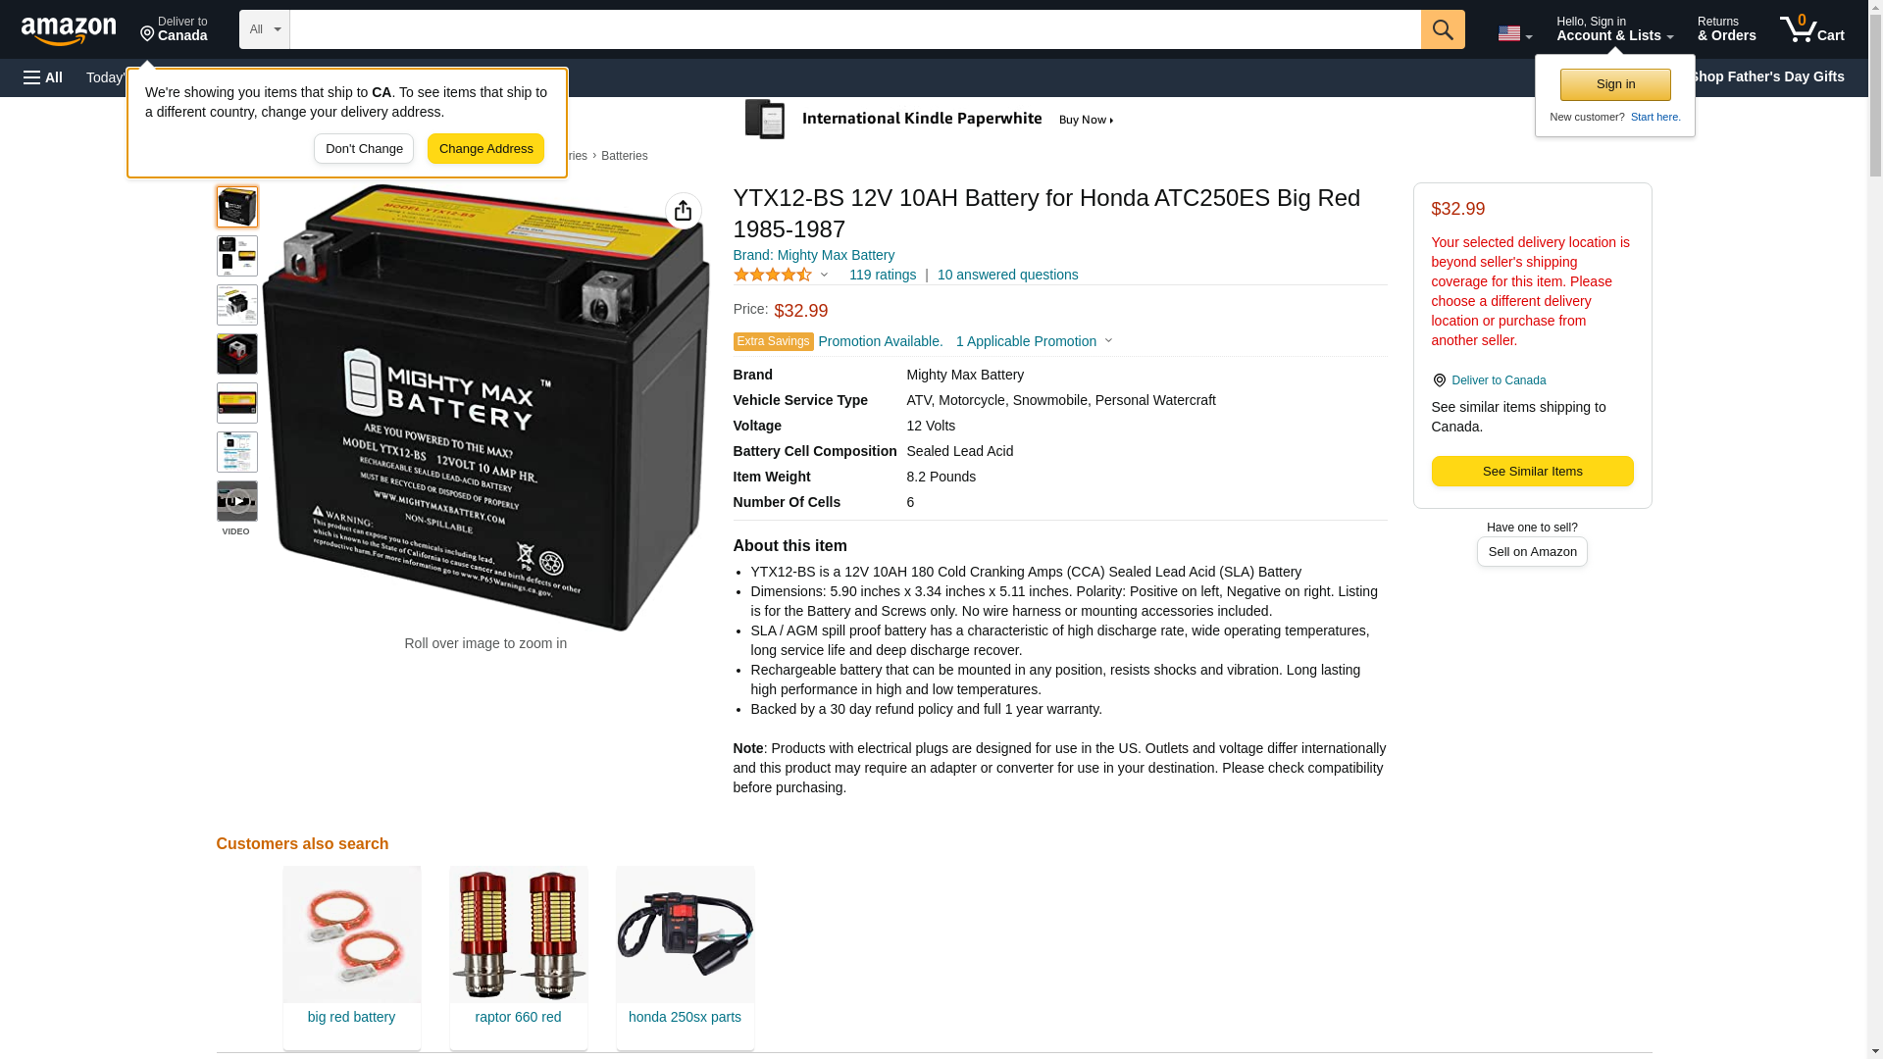
Task: Click the Don't Change button
Action: coord(364,149)
